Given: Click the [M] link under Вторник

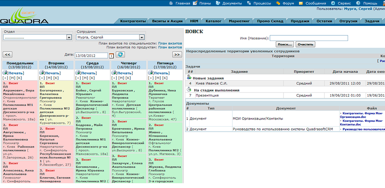Looking at the screenshot, I should point(48,78).
